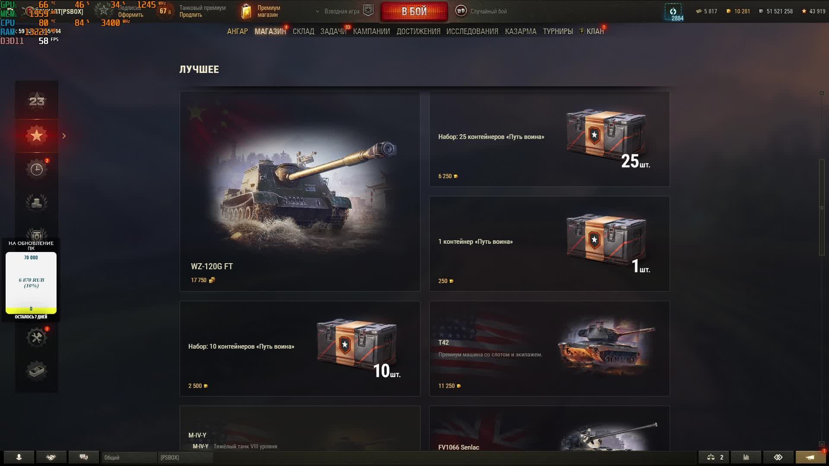
Task: Open the wrench and hammer sidebar icon
Action: coord(37,337)
